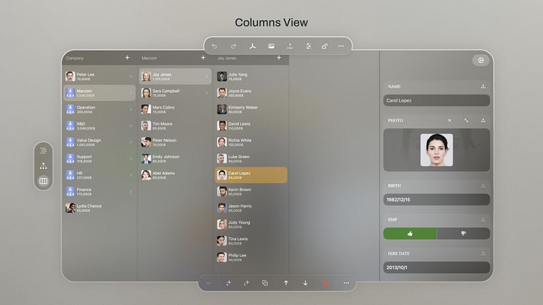
Task: Open the image icon in top toolbar
Action: [x=271, y=46]
